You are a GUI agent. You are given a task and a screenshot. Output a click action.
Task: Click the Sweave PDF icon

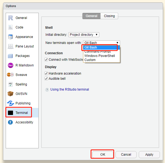pyautogui.click(x=11, y=75)
